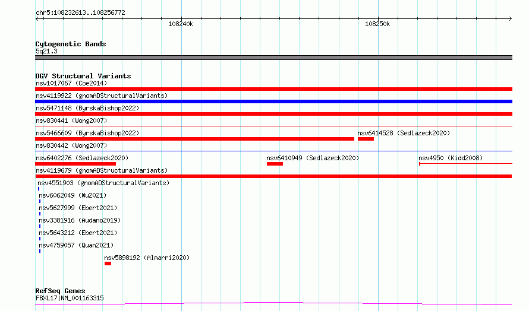
Task: Click the nsv5471148 (ByrskaBishop2022) label
Action: [87, 108]
